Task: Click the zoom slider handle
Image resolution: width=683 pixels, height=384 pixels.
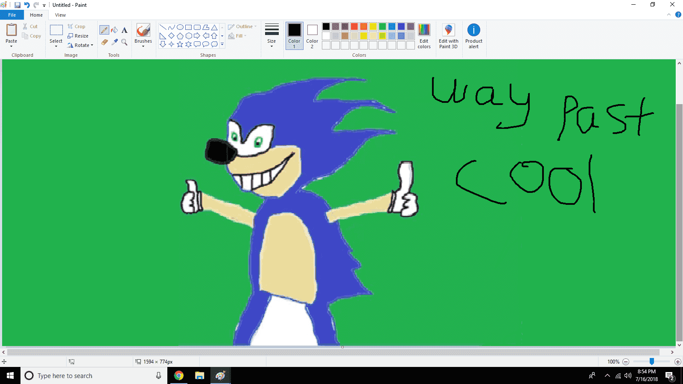Action: tap(652, 361)
